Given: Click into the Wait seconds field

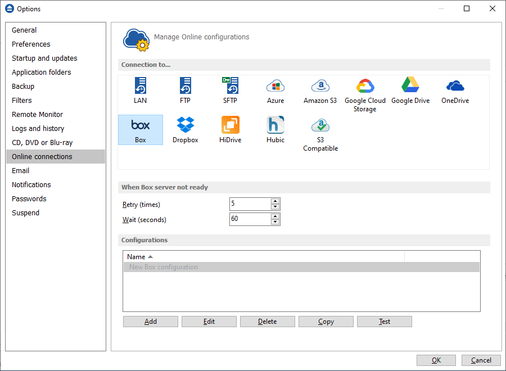Looking at the screenshot, I should tap(250, 219).
